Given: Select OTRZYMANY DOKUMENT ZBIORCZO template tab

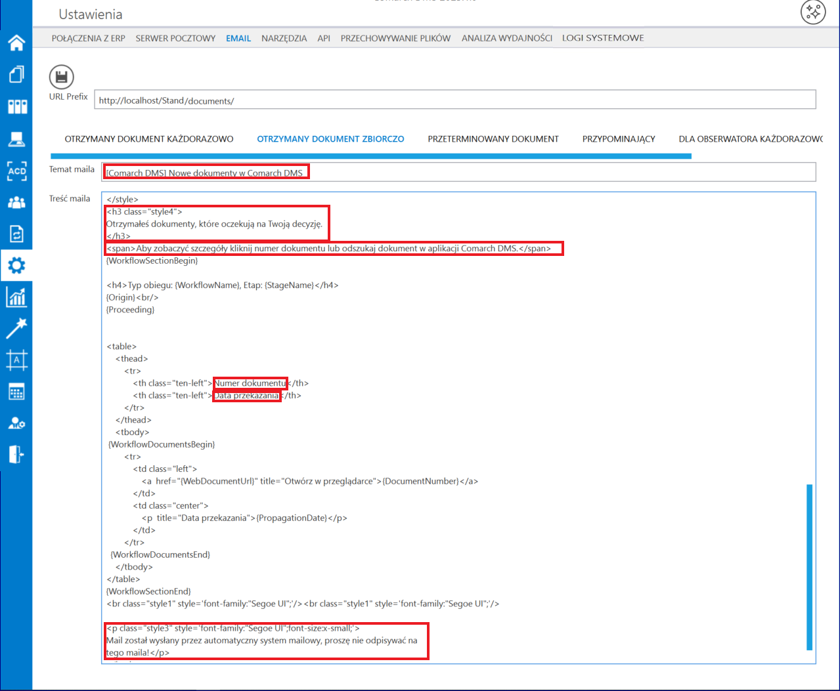Looking at the screenshot, I should tap(330, 139).
